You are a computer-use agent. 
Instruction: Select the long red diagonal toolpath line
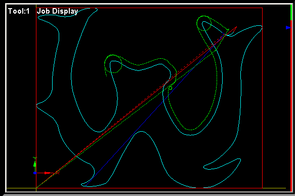(137, 107)
